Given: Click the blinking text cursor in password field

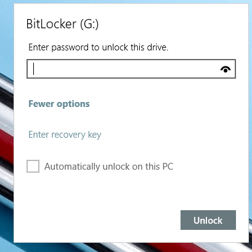Looking at the screenshot, I should pyautogui.click(x=34, y=69).
